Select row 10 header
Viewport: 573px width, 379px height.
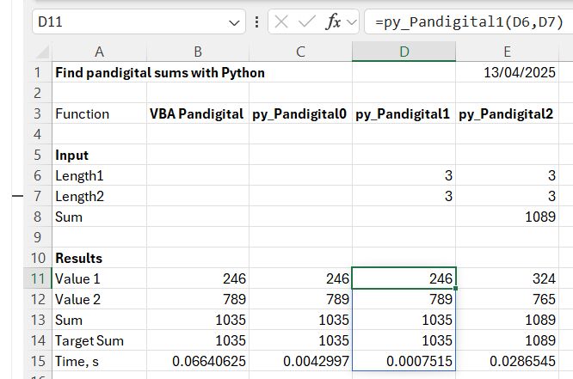[39, 258]
